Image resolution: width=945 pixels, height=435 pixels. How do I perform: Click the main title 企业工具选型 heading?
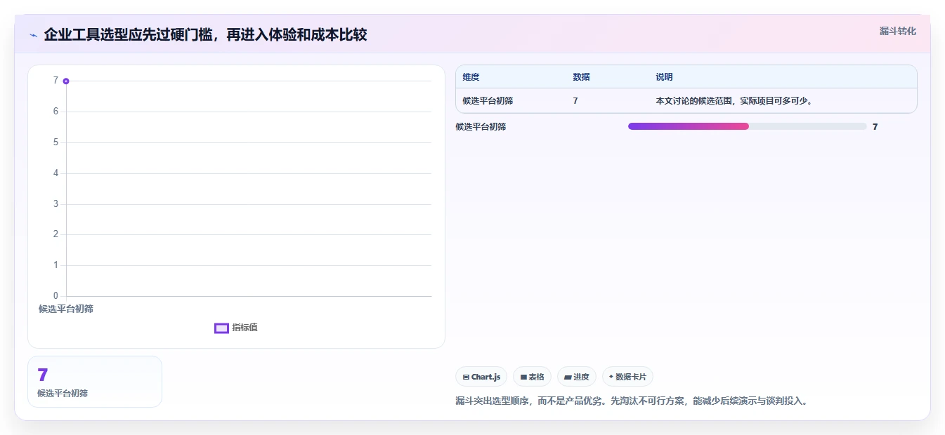pos(205,34)
